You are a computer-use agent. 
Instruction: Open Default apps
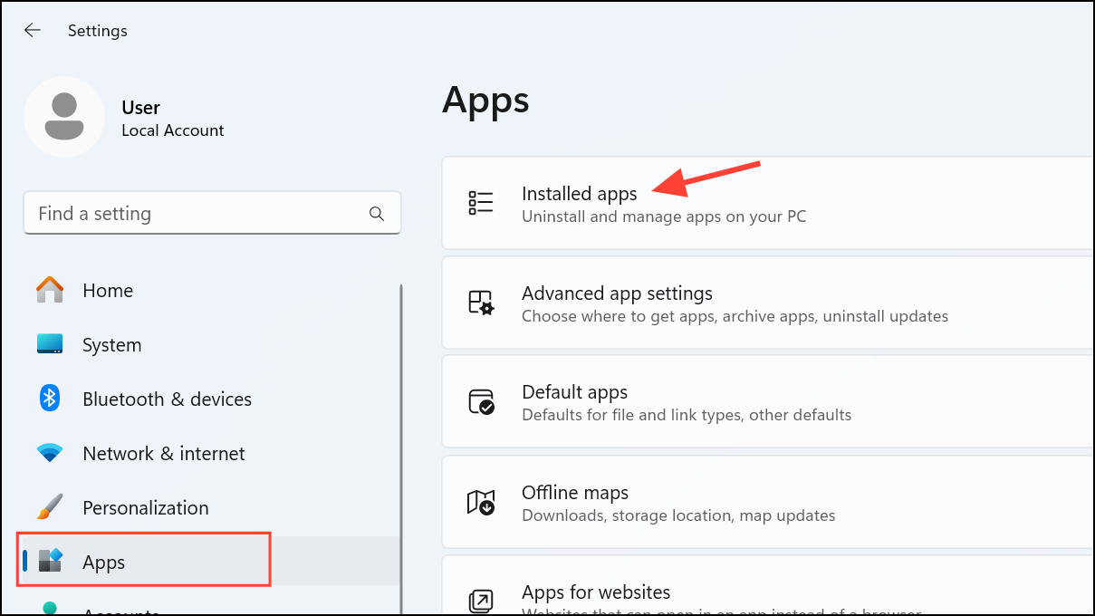768,401
